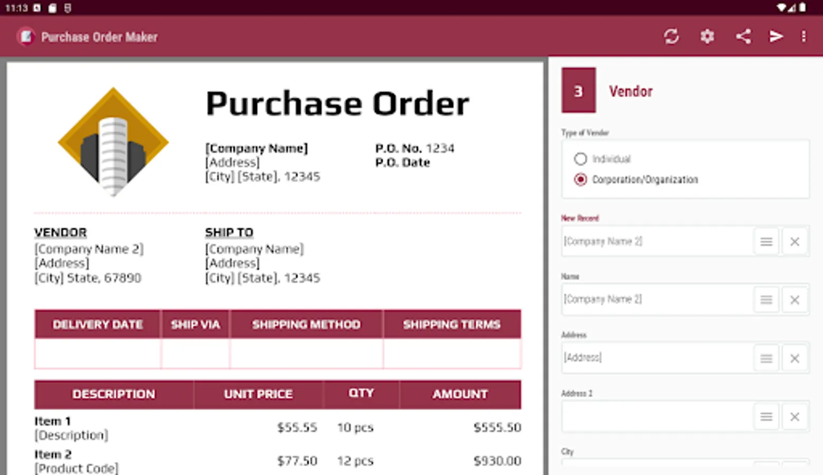Tap the Purchase Order Maker app logo
Viewport: 823px width, 475px height.
(25, 36)
